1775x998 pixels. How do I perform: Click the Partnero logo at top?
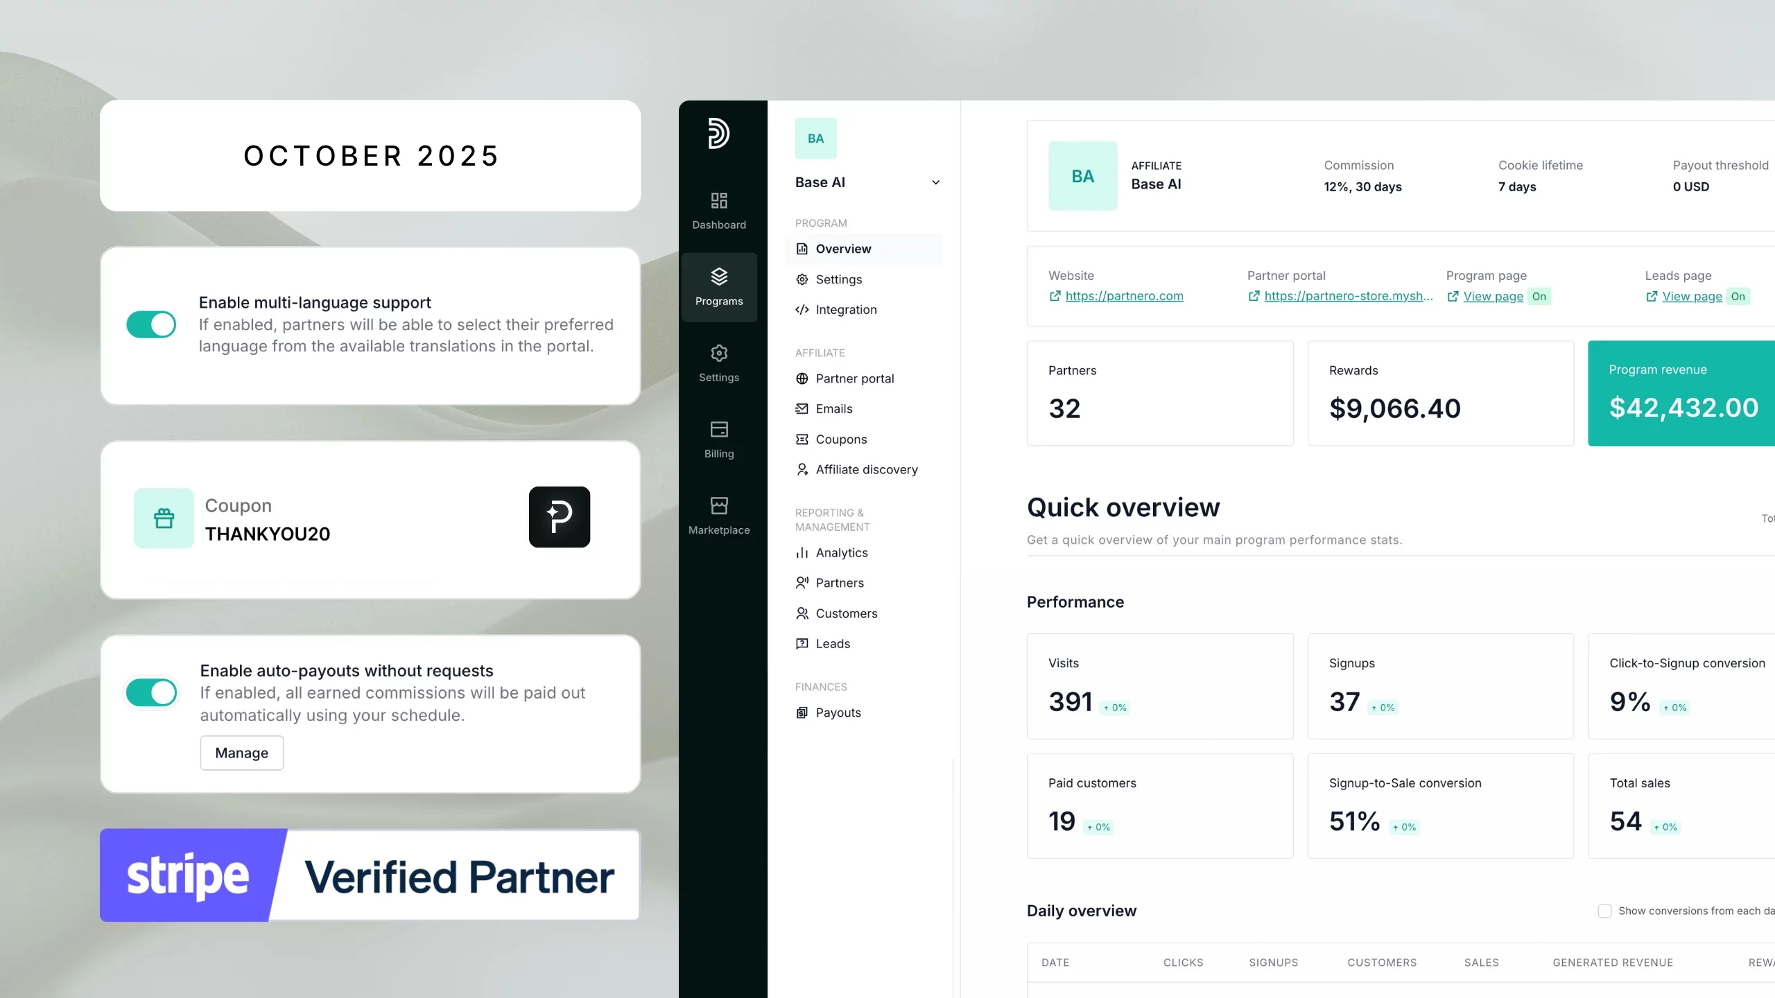(x=718, y=133)
